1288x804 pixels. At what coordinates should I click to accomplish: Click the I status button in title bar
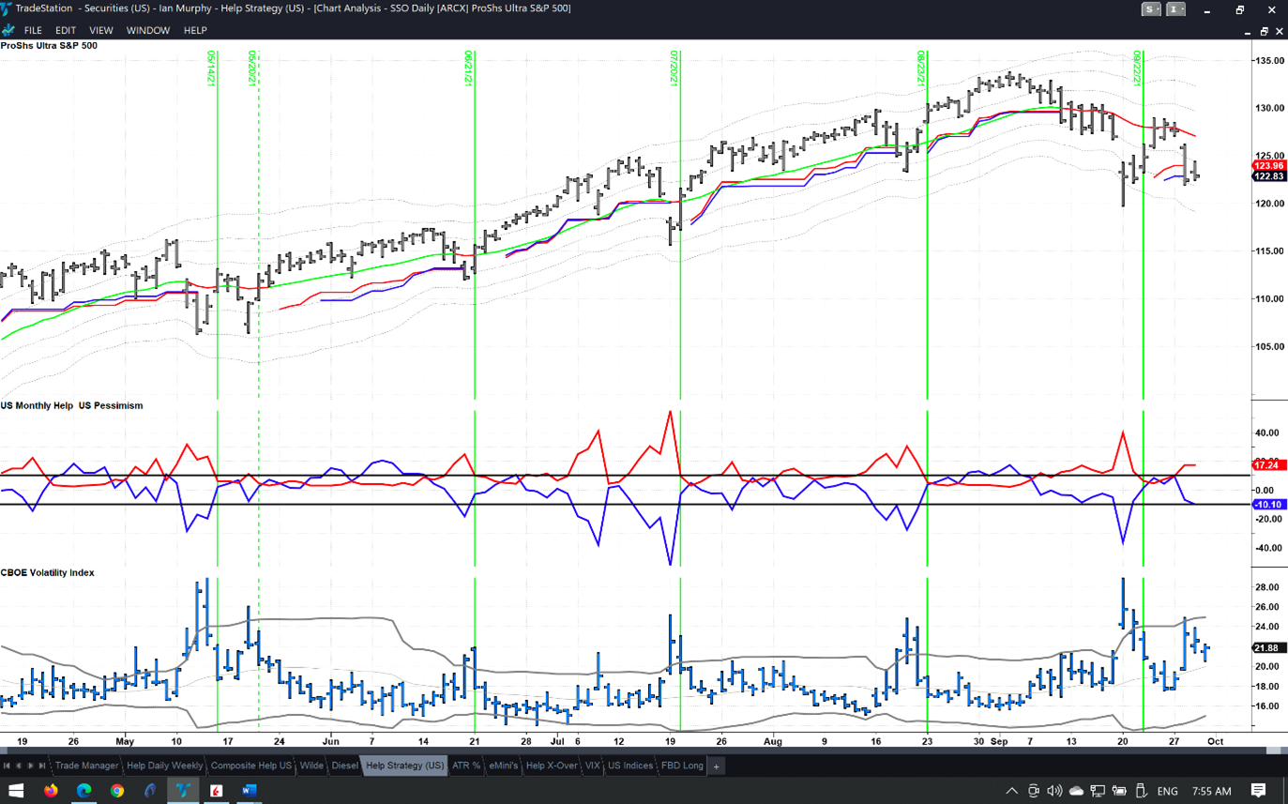[x=1174, y=9]
